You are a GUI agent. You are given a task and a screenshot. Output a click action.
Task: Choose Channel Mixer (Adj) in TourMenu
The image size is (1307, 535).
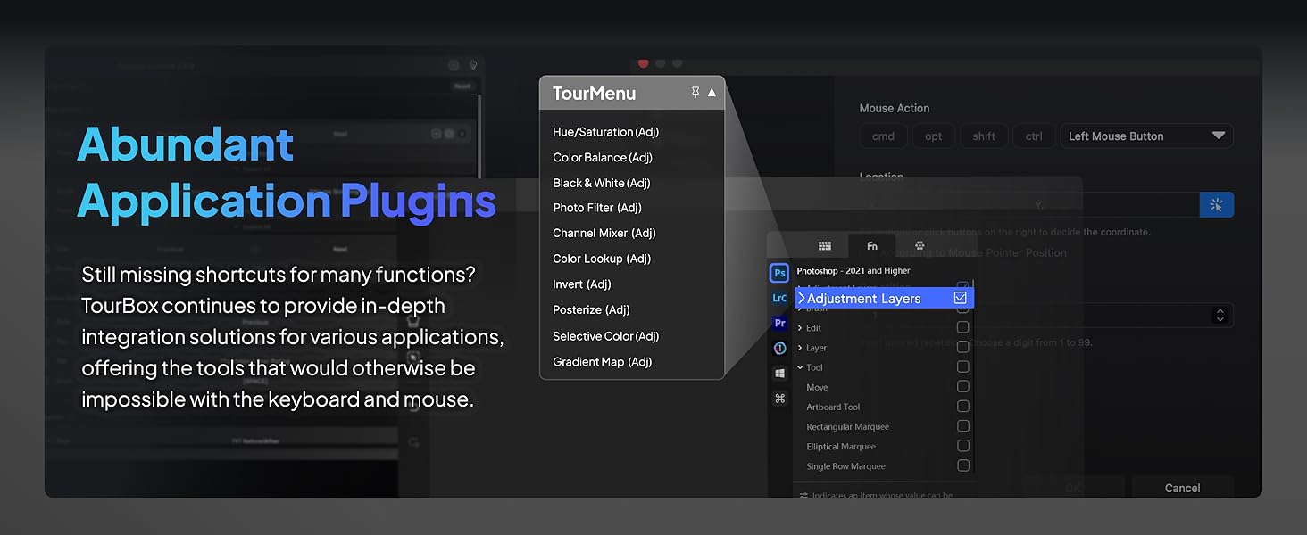pyautogui.click(x=604, y=233)
